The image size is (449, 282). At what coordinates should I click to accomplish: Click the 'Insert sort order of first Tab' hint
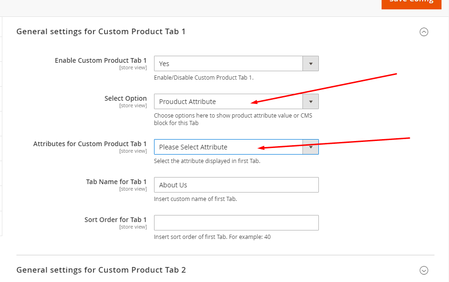[x=212, y=237]
